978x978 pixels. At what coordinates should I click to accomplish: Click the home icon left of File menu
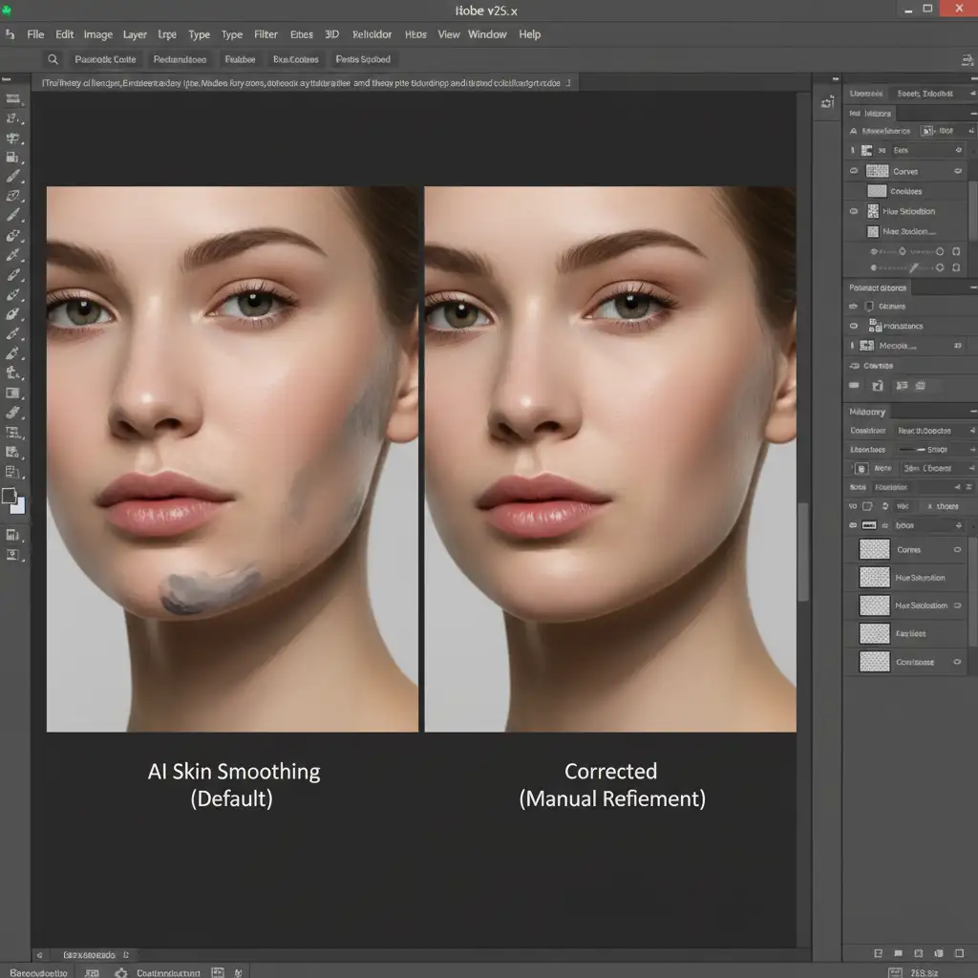coord(11,34)
